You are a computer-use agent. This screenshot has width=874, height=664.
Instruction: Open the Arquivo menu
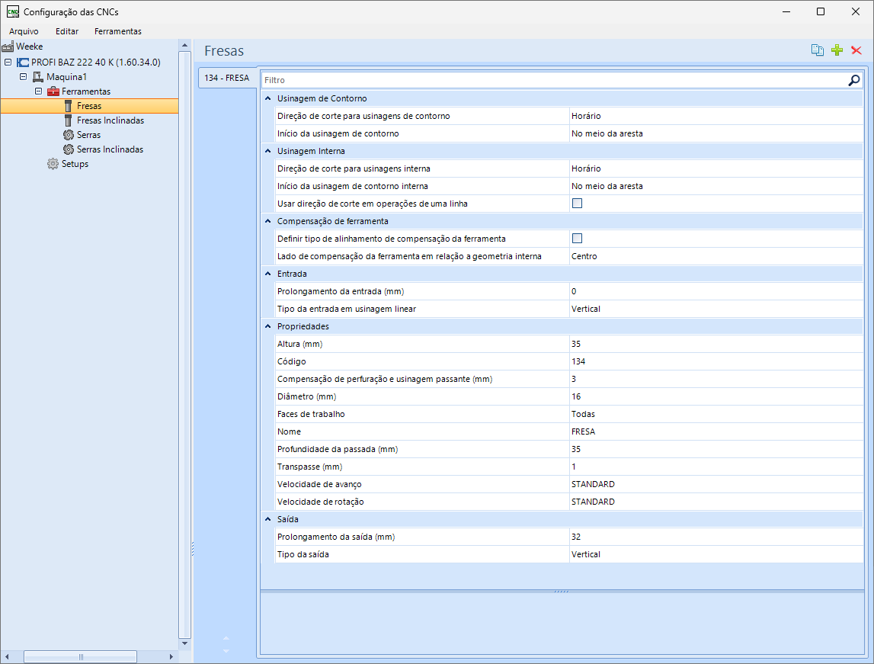[24, 31]
